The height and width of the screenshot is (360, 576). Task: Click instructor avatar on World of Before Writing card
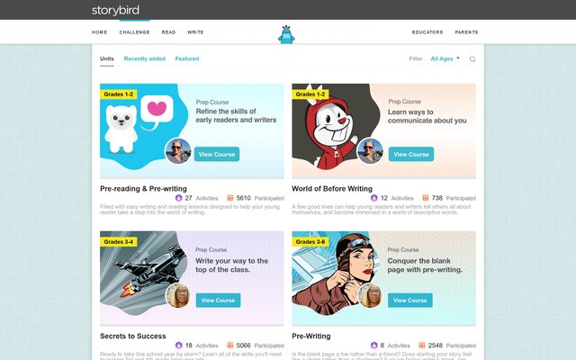coord(370,151)
